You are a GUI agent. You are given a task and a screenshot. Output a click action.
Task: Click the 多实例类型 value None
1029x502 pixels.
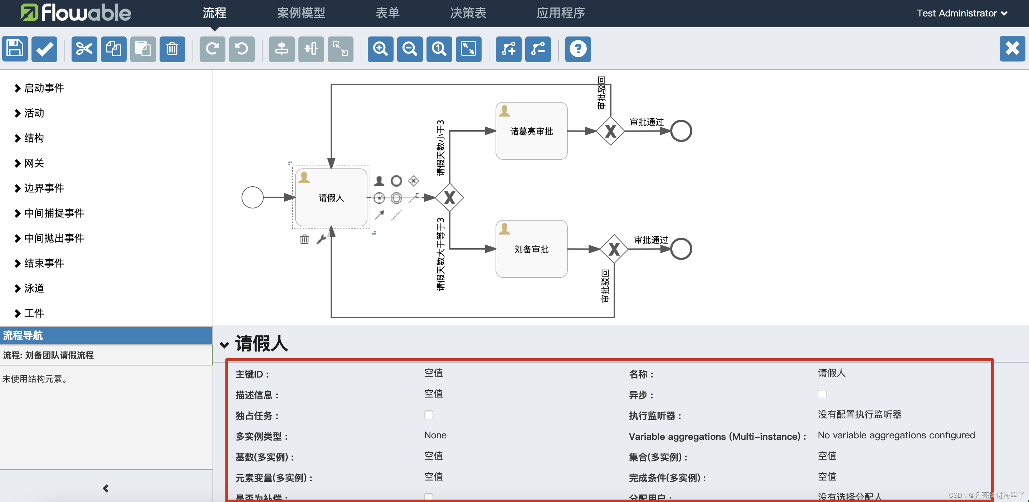tap(435, 435)
